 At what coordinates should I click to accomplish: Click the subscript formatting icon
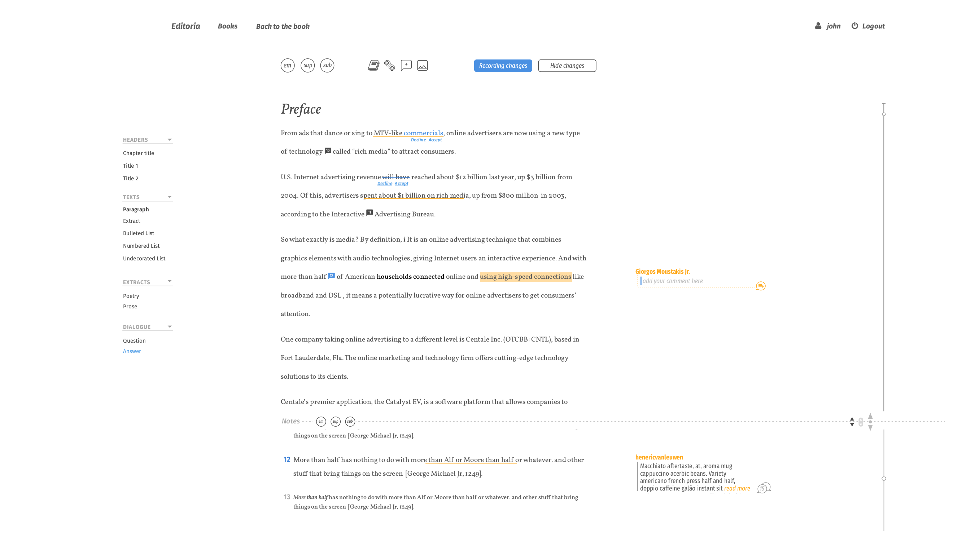(x=327, y=65)
